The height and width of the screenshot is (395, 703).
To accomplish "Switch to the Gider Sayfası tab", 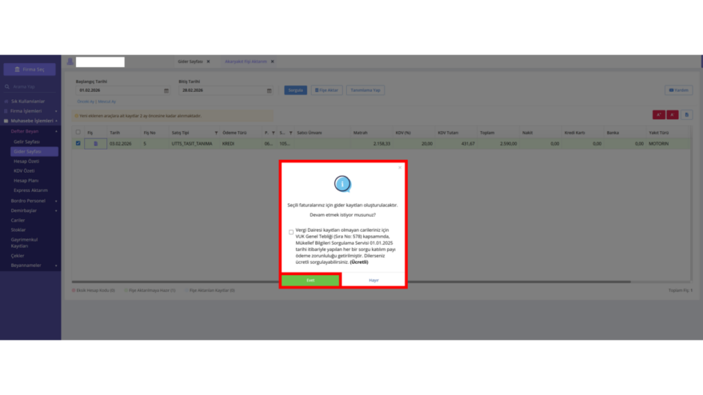I will coord(190,61).
